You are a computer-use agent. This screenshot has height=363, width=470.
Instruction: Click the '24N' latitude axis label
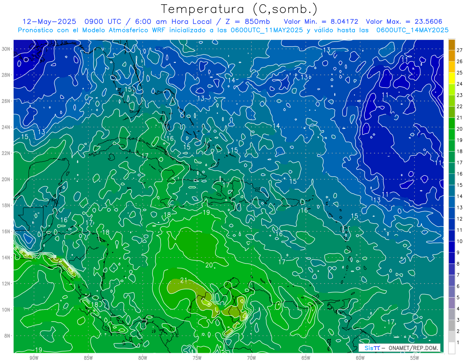point(7,127)
